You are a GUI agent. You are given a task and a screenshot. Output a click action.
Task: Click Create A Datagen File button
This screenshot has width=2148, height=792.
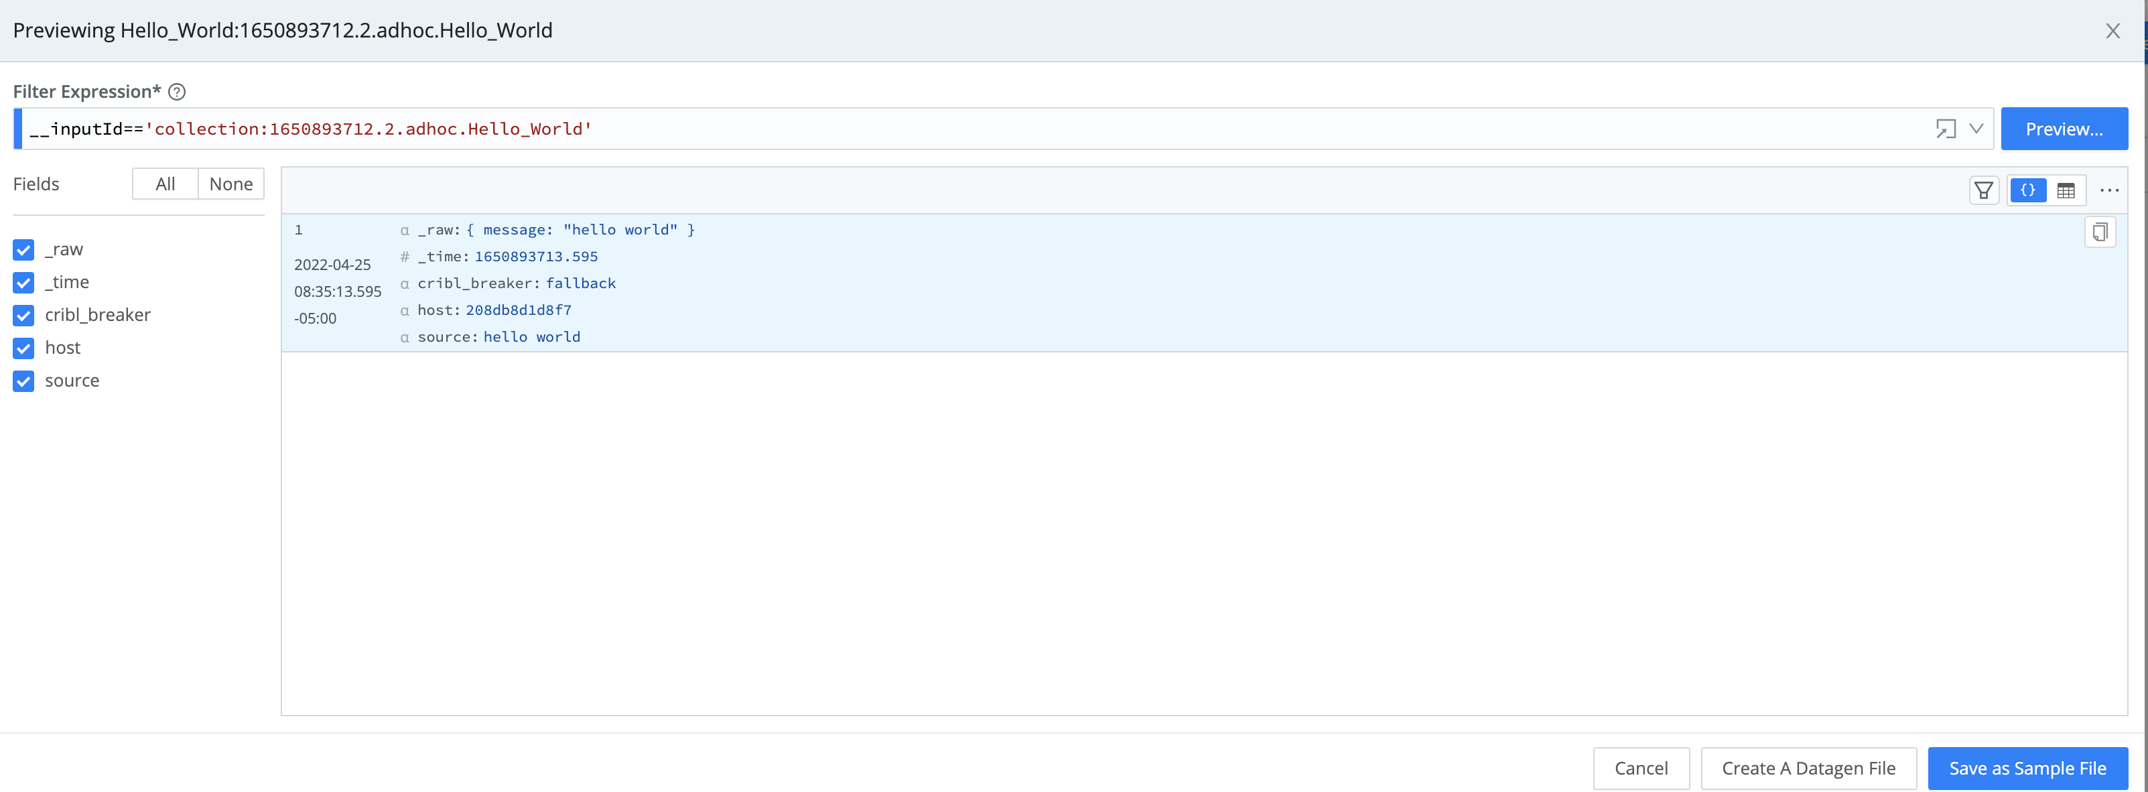tap(1808, 768)
